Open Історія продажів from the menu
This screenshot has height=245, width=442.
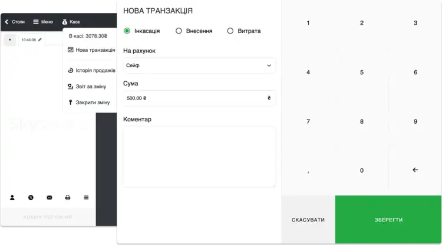coord(91,71)
